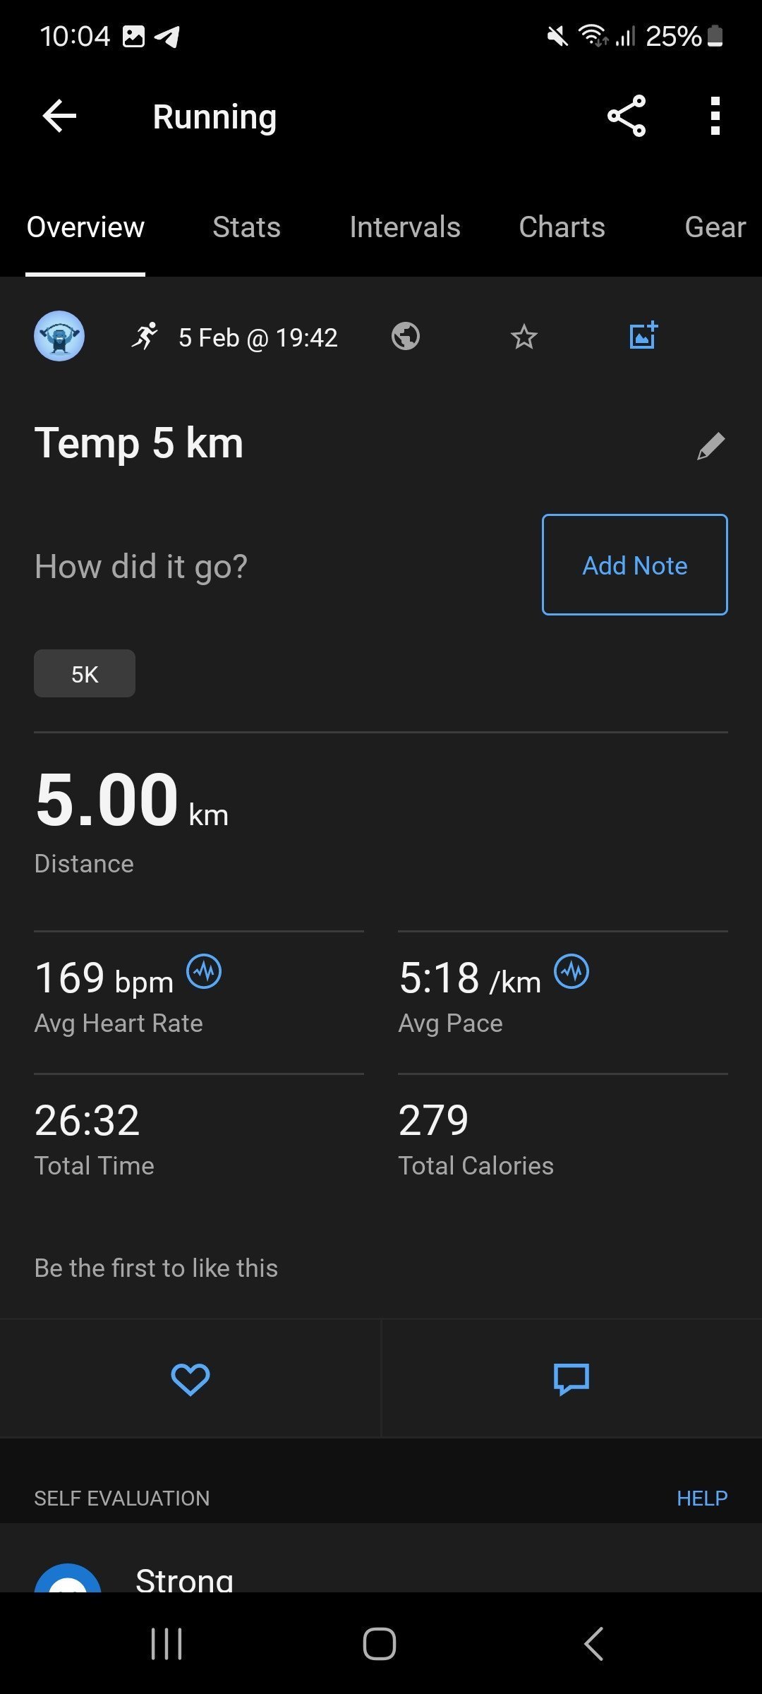
Task: Open heart rate insight icon beside bpm
Action: 204,972
